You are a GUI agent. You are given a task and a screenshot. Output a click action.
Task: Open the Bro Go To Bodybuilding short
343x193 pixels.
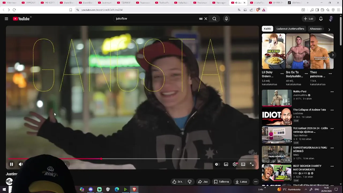(x=298, y=51)
